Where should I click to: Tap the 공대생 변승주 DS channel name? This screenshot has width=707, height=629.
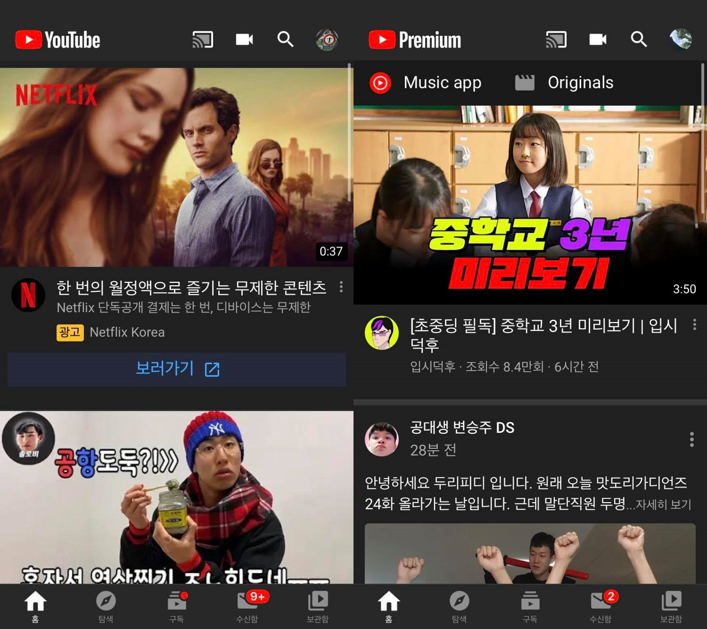(x=462, y=428)
